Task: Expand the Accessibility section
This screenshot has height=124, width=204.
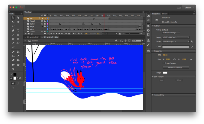Action: click(x=159, y=95)
